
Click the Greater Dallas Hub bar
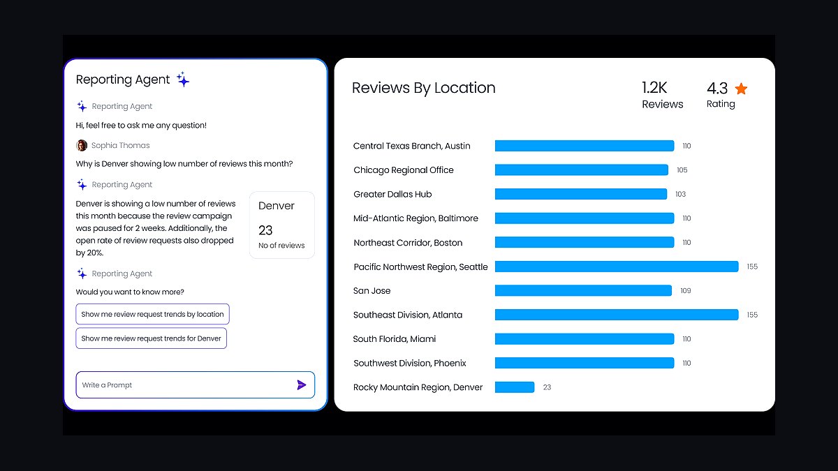coord(581,194)
